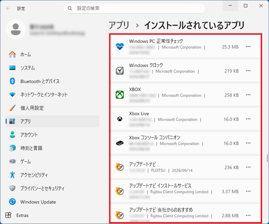The height and width of the screenshot is (224, 269).
Task: Select アカウント in sidebar
Action: (x=52, y=134)
